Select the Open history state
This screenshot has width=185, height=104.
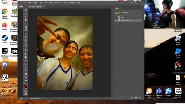point(128,17)
